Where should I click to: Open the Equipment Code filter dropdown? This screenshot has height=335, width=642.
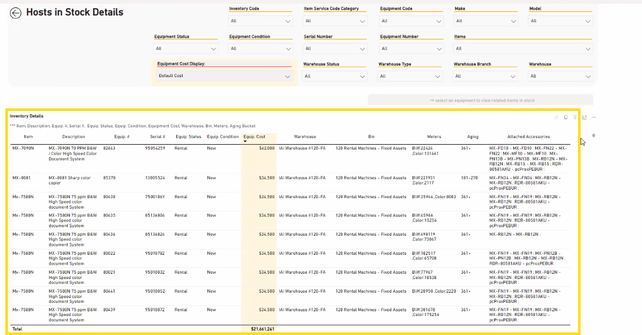point(411,21)
